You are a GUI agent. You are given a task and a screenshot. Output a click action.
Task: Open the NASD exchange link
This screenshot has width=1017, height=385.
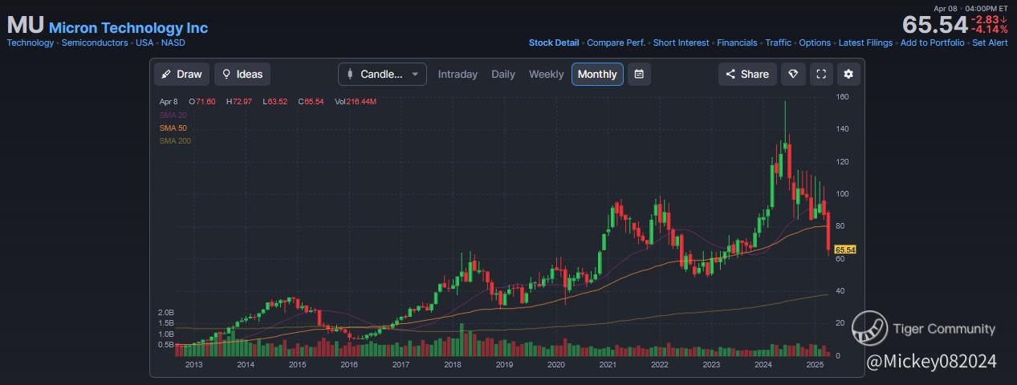click(x=173, y=43)
